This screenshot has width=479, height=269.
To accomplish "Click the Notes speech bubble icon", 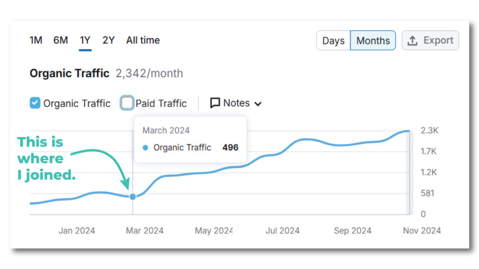I will 214,103.
